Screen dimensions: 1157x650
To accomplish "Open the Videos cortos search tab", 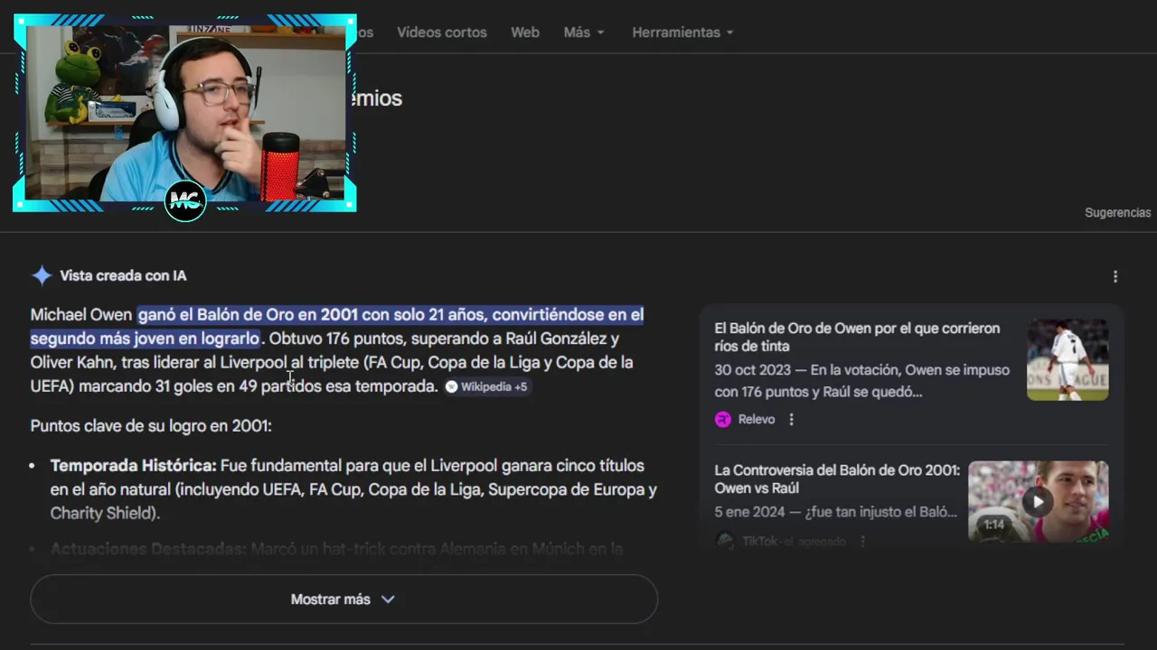I will click(441, 32).
